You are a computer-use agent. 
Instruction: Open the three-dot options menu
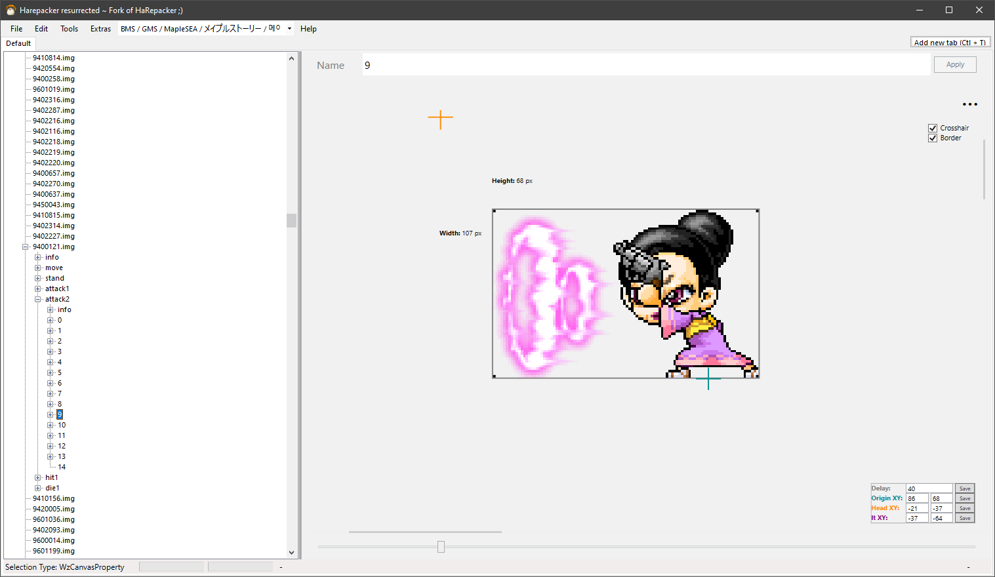969,104
